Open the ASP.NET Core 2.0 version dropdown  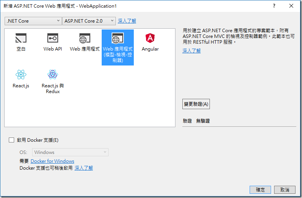[89, 21]
